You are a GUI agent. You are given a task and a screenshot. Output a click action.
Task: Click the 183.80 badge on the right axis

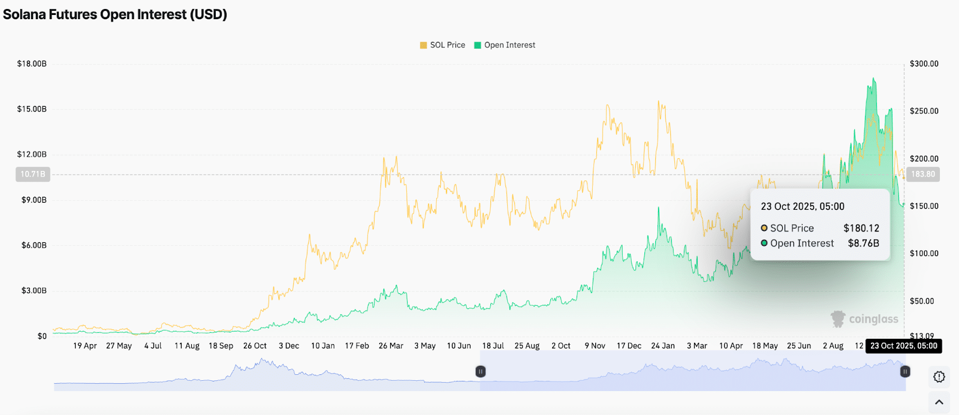coord(924,175)
